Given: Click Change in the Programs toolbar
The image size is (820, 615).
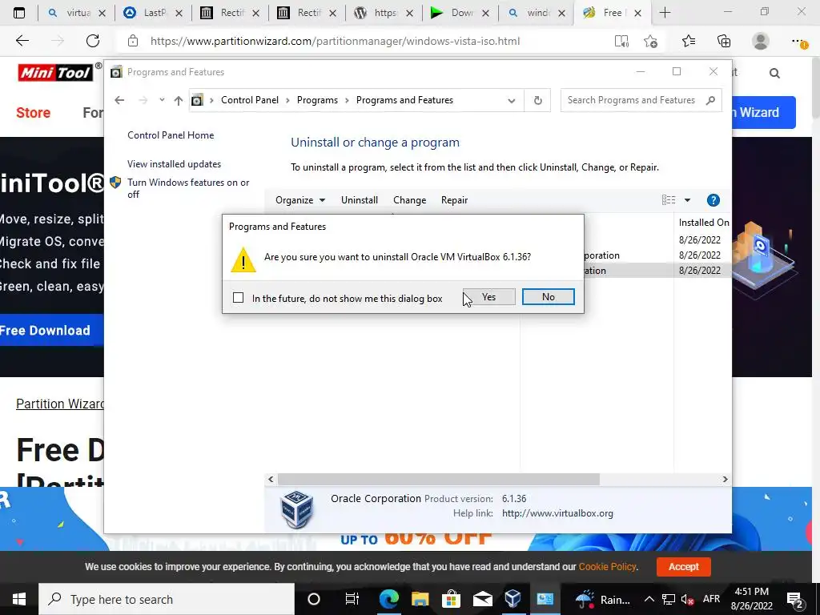Looking at the screenshot, I should point(409,200).
